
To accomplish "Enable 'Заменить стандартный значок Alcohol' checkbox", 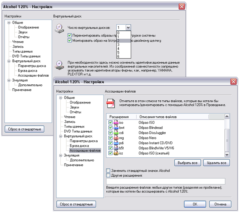I will click(108, 171).
